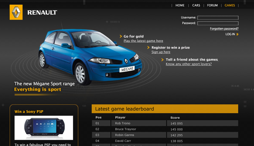Click the Pos column header
Screen dimensions: 254x146
(x=98, y=118)
